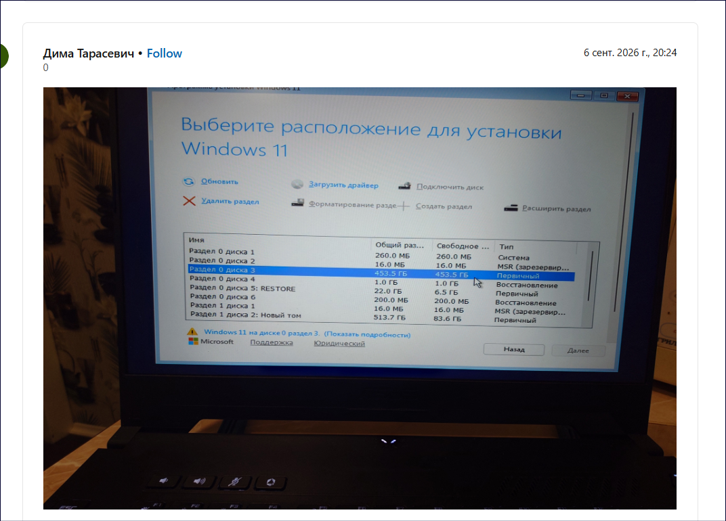The width and height of the screenshot is (726, 521).
Task: Select row Раздел 0 диска 6
Action: click(381, 299)
